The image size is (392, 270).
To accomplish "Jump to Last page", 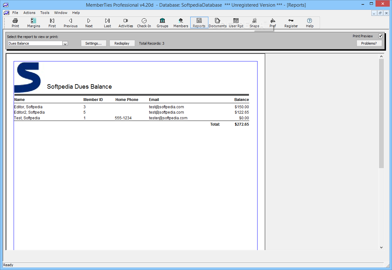I will (107, 23).
